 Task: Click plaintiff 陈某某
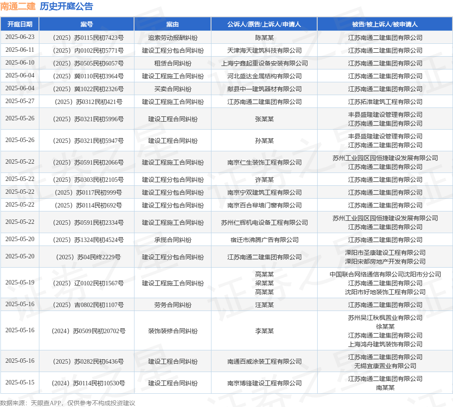click(x=265, y=38)
